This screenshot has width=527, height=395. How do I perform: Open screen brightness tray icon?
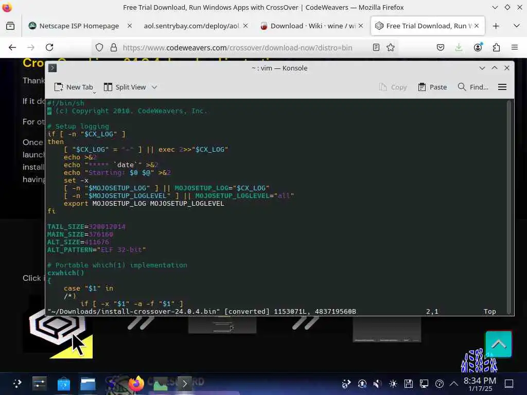click(x=393, y=384)
